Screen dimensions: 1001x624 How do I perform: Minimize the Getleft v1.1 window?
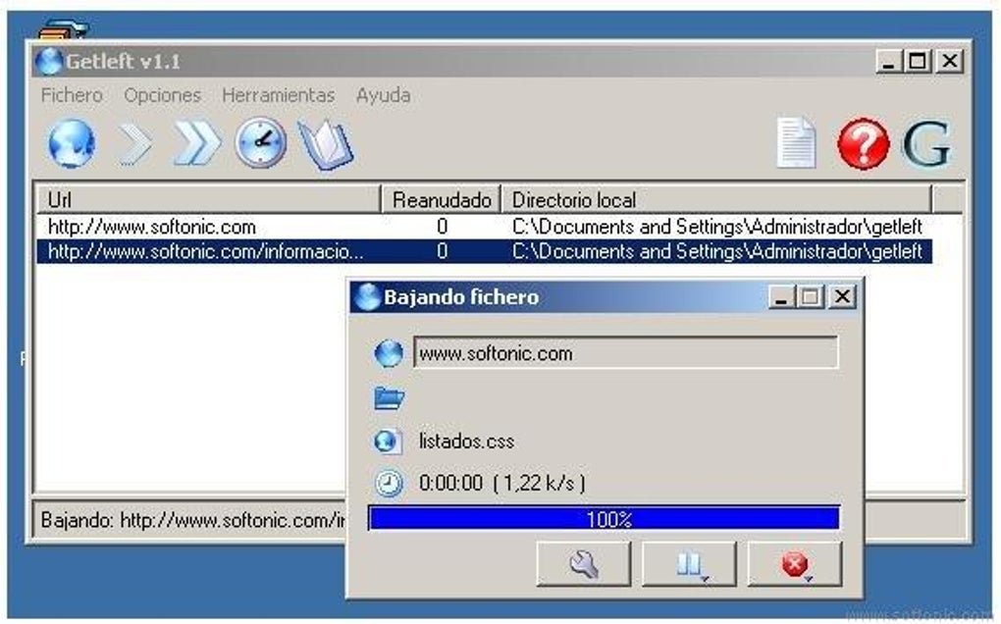point(889,61)
